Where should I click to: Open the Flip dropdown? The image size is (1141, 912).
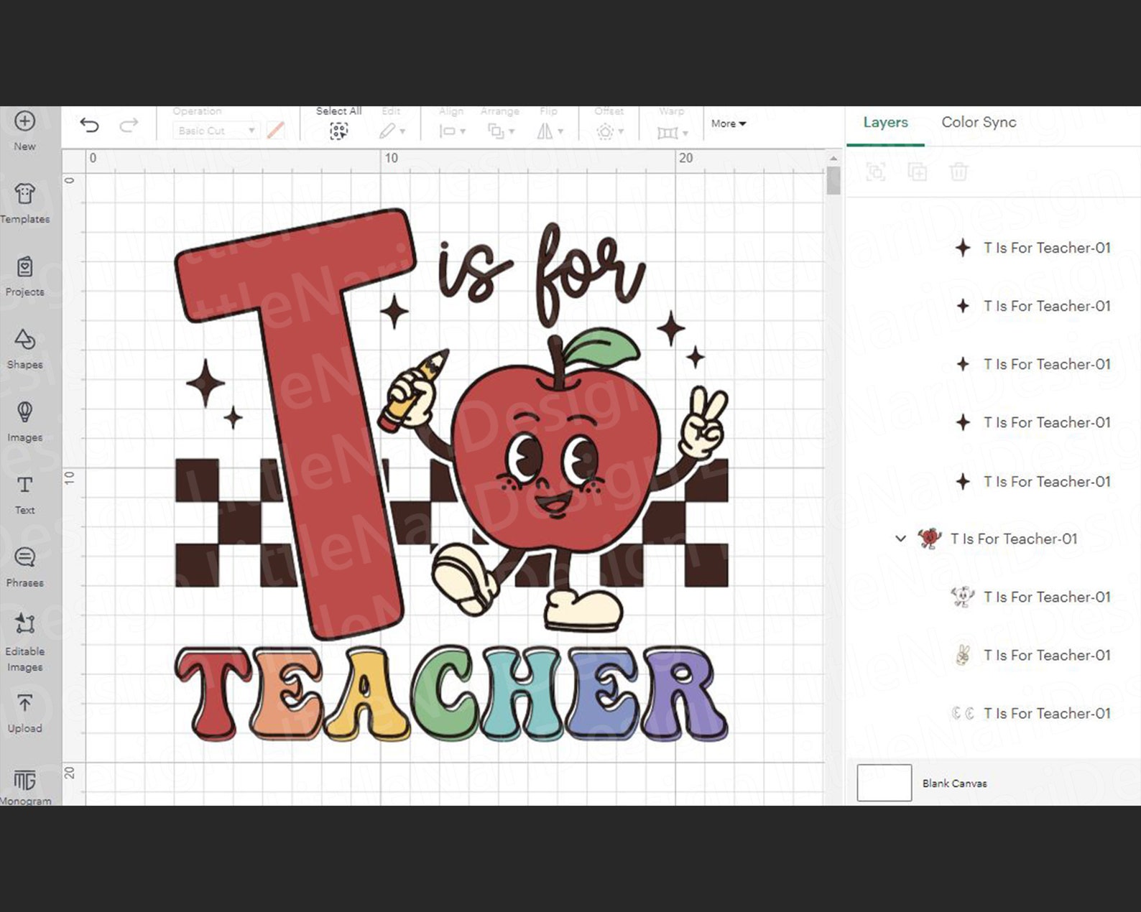(550, 131)
